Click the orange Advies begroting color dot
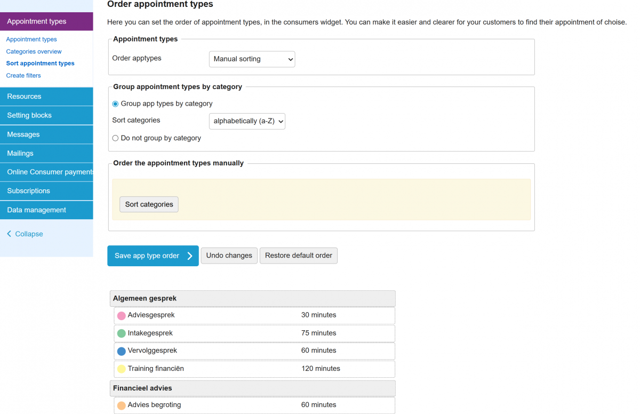 [x=121, y=405]
